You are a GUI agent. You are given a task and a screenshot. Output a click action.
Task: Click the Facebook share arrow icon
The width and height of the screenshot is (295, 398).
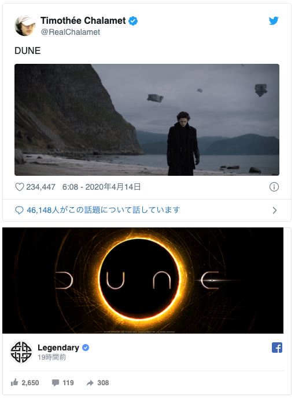click(90, 383)
